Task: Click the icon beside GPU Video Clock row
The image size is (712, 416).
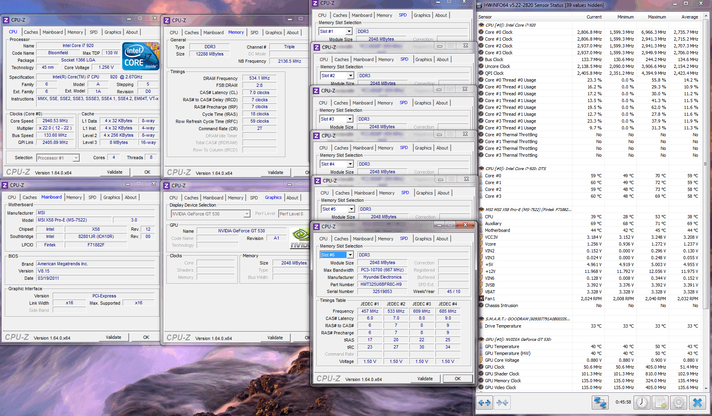Action: (481, 387)
